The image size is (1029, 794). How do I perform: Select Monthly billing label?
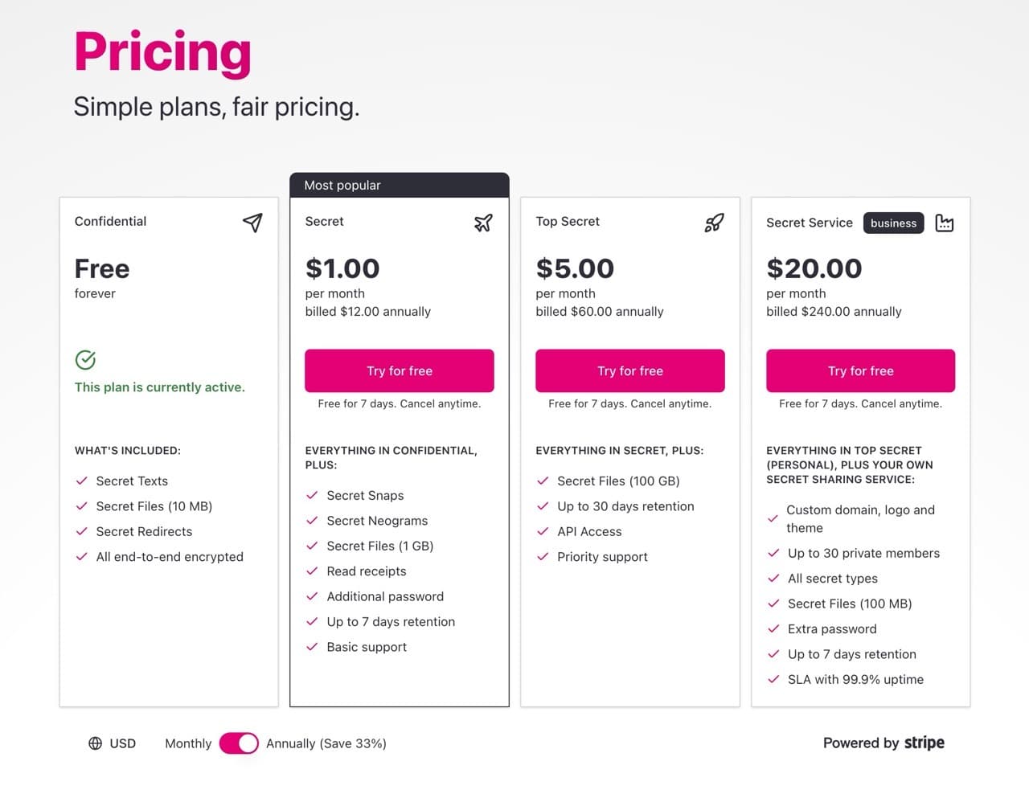188,743
